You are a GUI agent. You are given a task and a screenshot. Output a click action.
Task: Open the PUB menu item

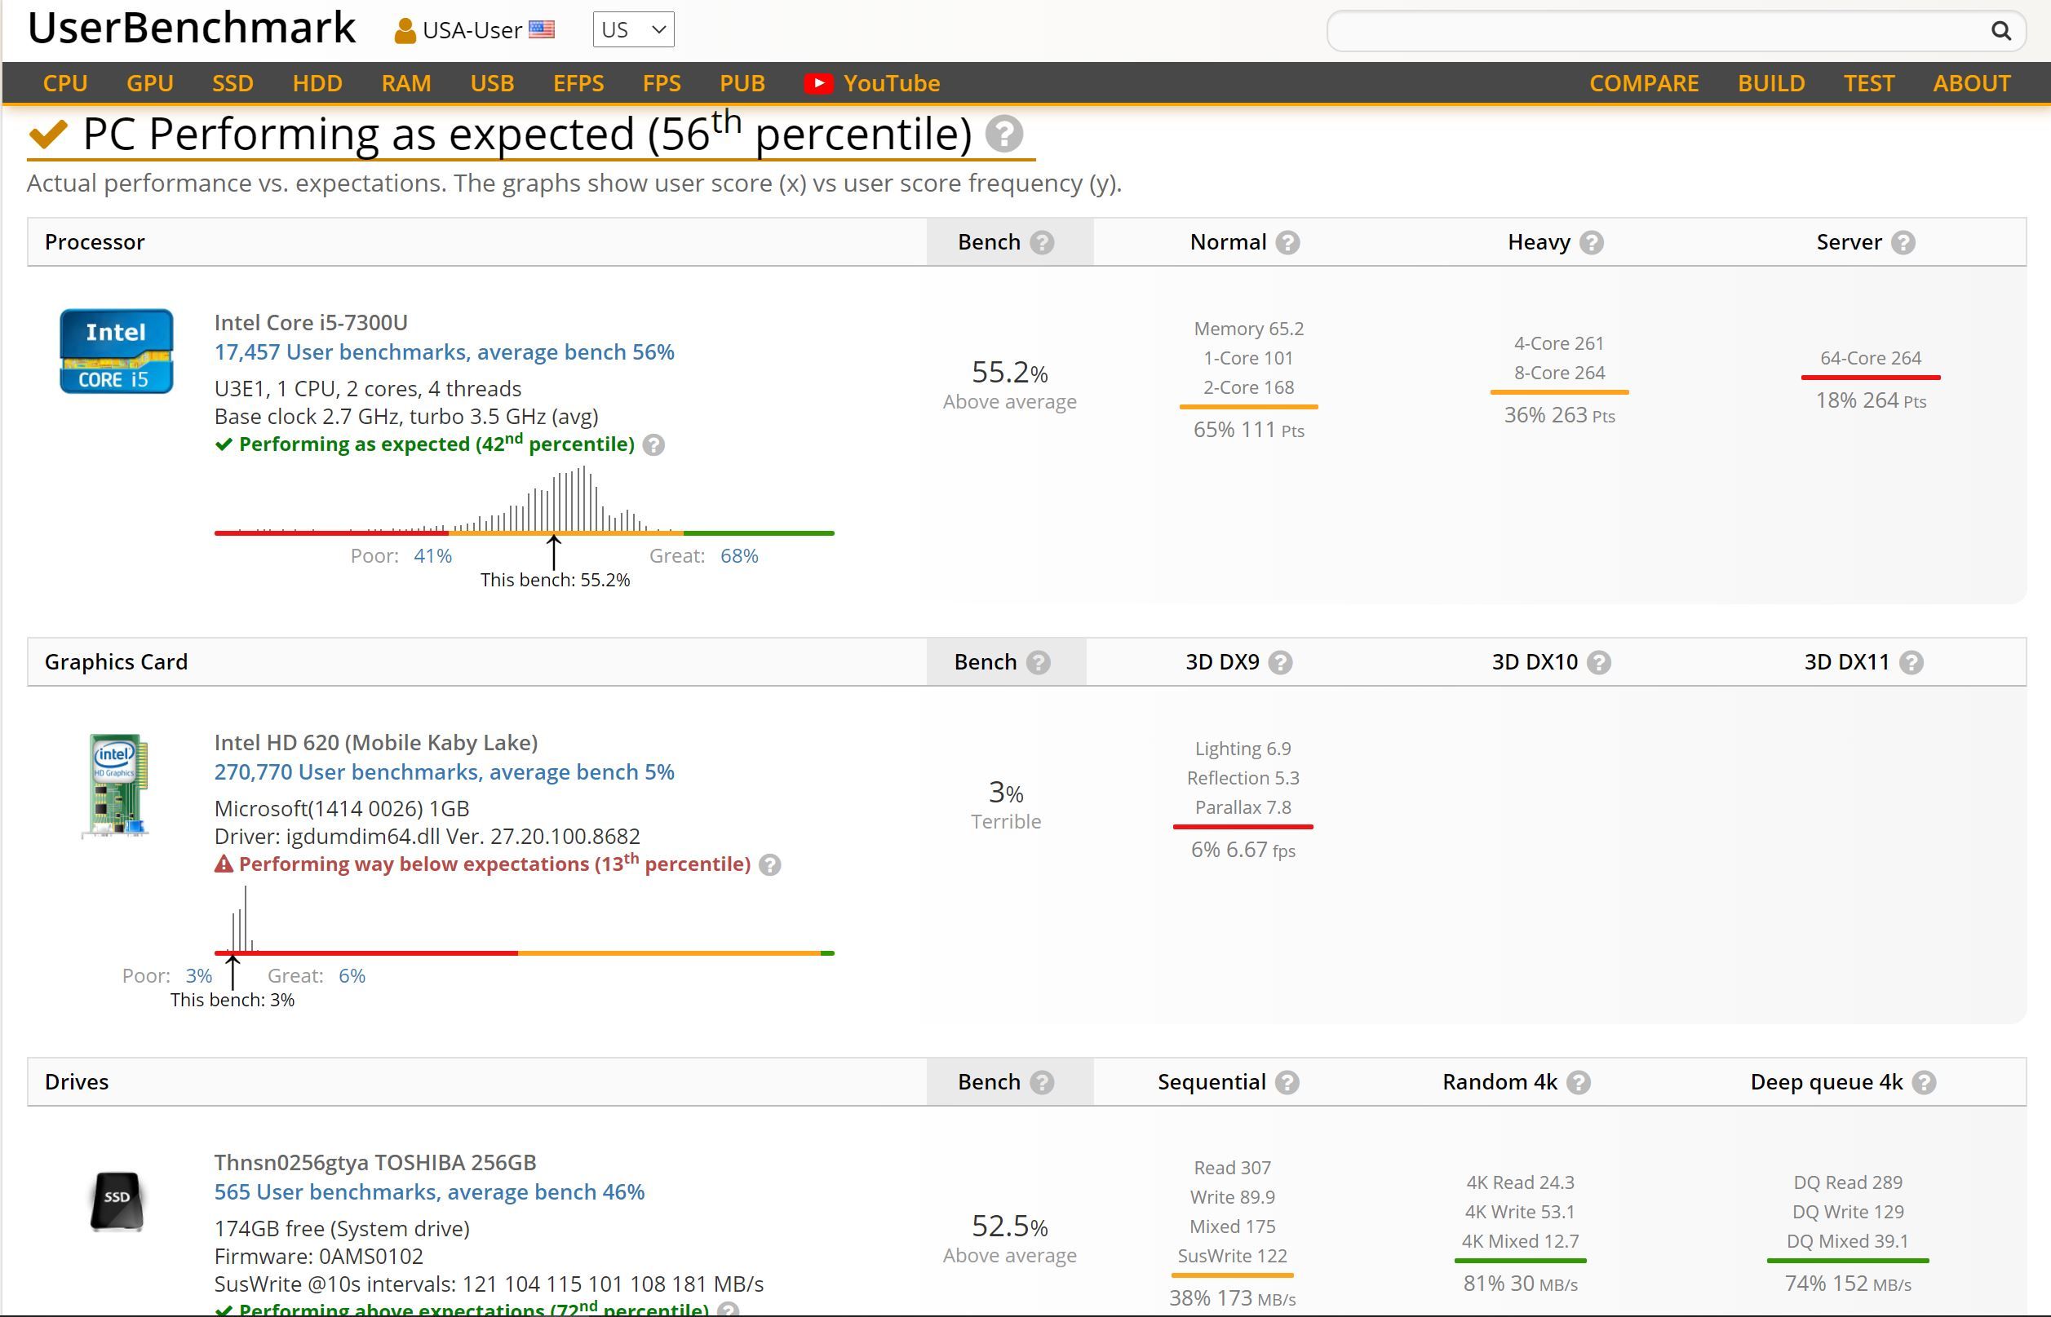(742, 83)
